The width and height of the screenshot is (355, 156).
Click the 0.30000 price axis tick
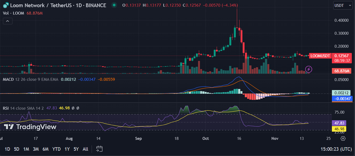341,33
